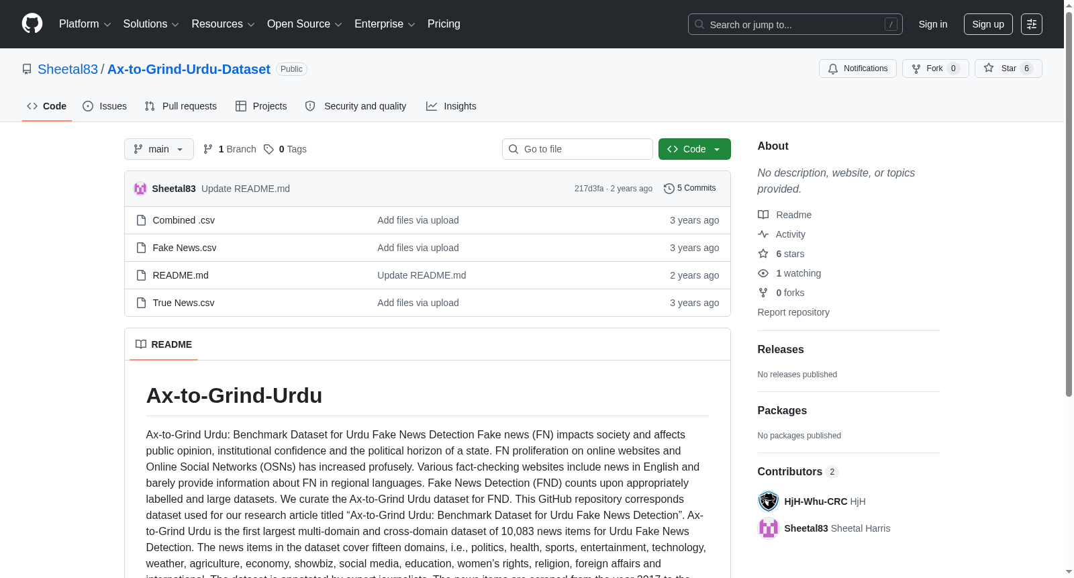Expand the Open Source menu
This screenshot has width=1074, height=578.
point(305,24)
